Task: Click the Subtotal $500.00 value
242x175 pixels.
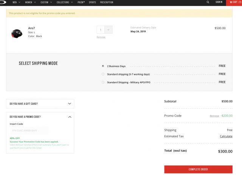Action: click(x=227, y=101)
